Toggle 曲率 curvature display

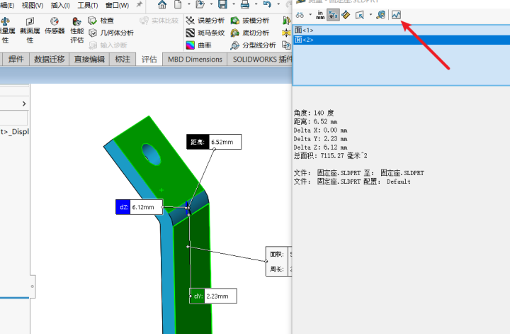198,45
